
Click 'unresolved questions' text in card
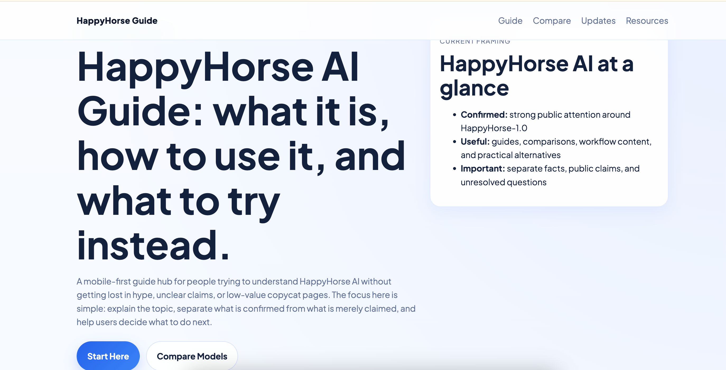(x=503, y=182)
